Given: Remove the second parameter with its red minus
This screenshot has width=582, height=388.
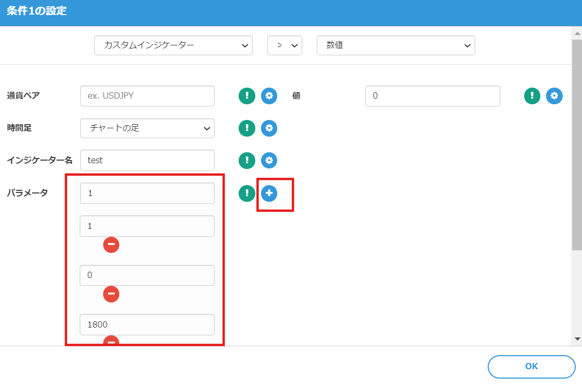Looking at the screenshot, I should [x=111, y=245].
